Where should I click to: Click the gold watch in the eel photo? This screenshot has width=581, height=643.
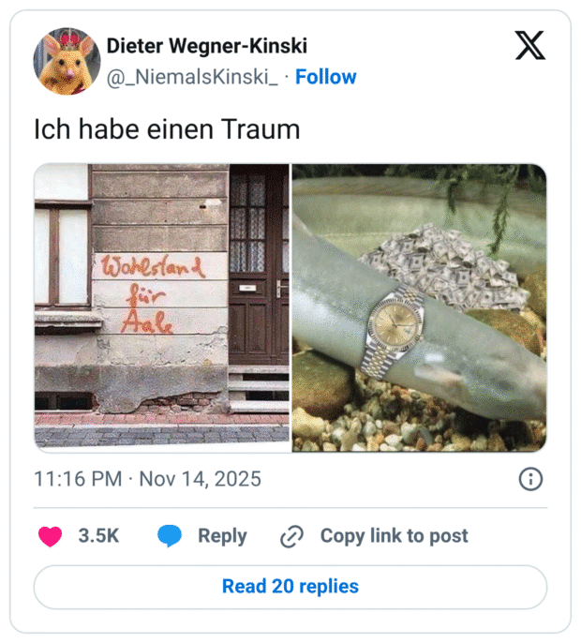(x=392, y=330)
